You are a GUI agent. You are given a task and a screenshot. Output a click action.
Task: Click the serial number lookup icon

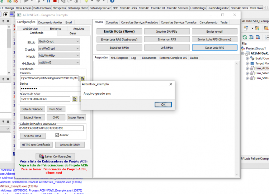click(x=75, y=99)
